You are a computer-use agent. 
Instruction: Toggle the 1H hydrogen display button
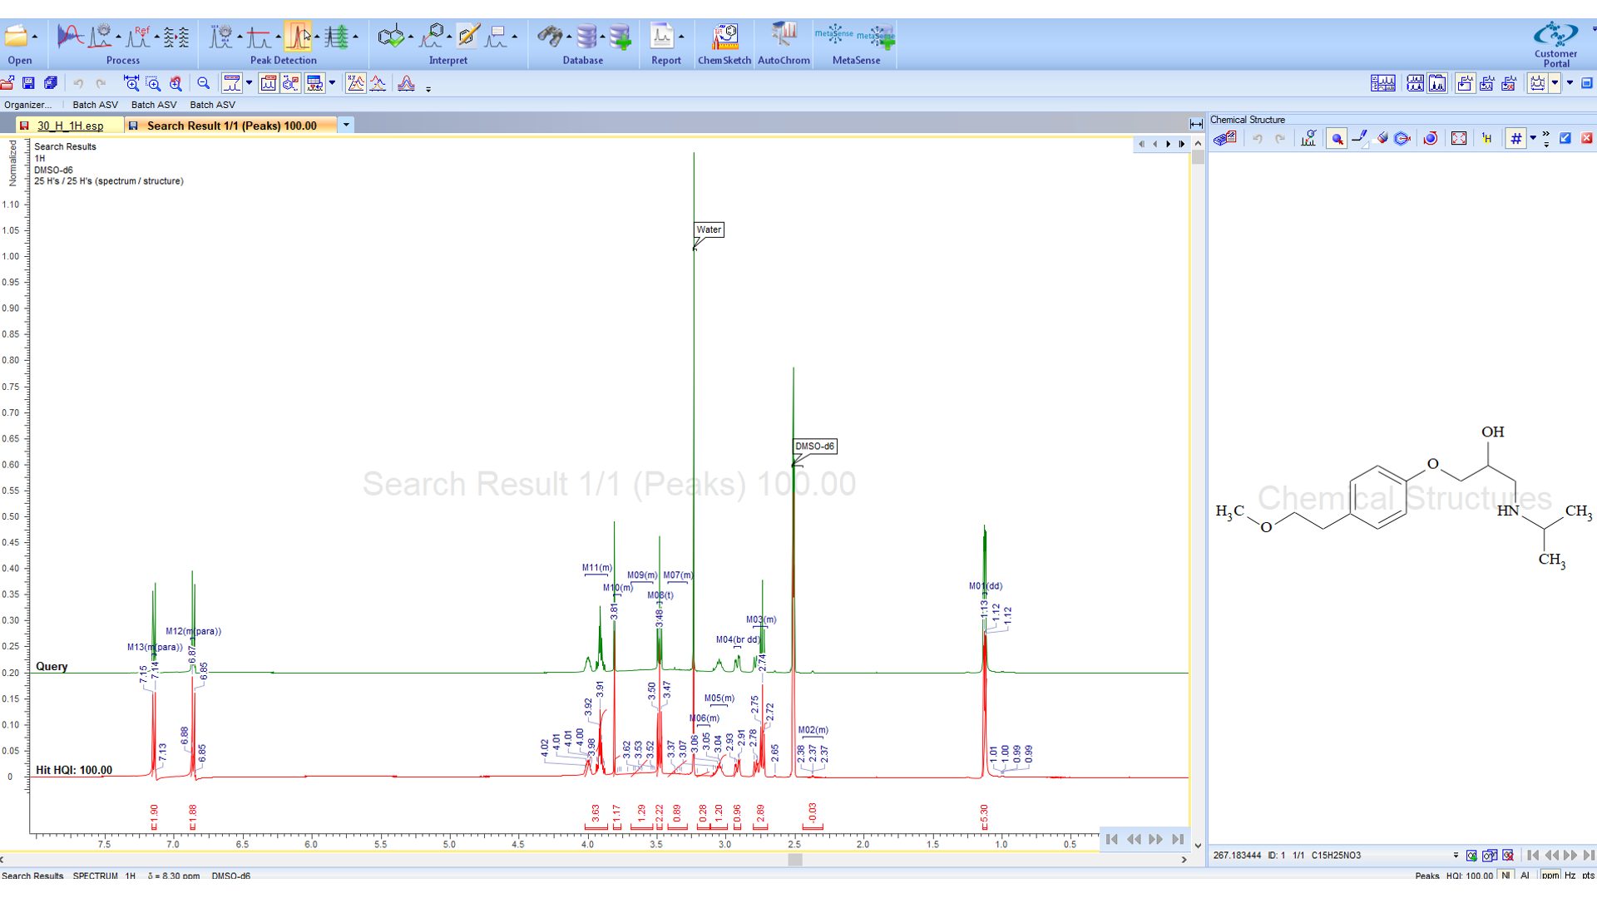point(1487,139)
